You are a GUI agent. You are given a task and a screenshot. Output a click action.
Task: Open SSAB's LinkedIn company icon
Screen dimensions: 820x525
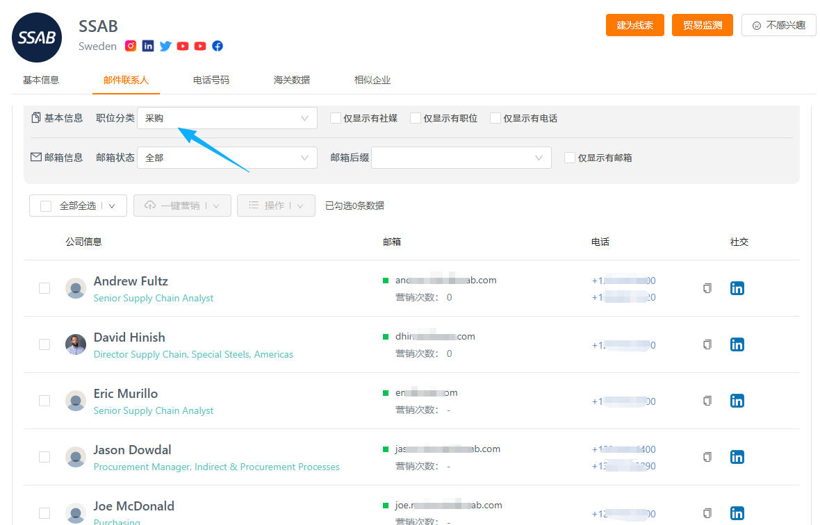(148, 46)
